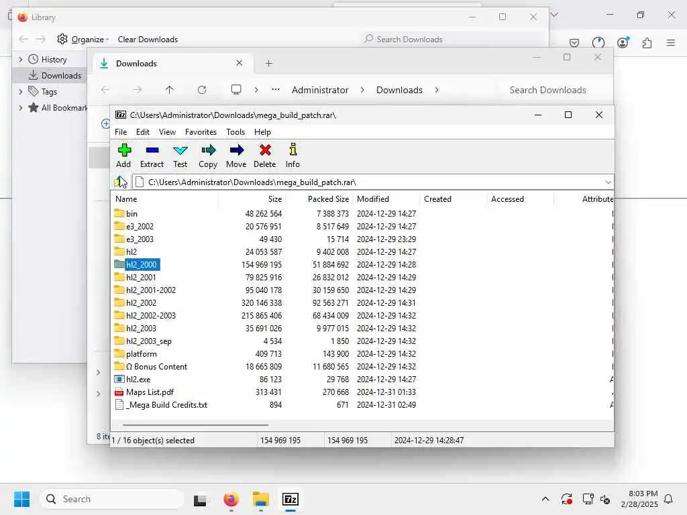Sort by the Modified column header
This screenshot has width=687, height=515.
point(386,198)
